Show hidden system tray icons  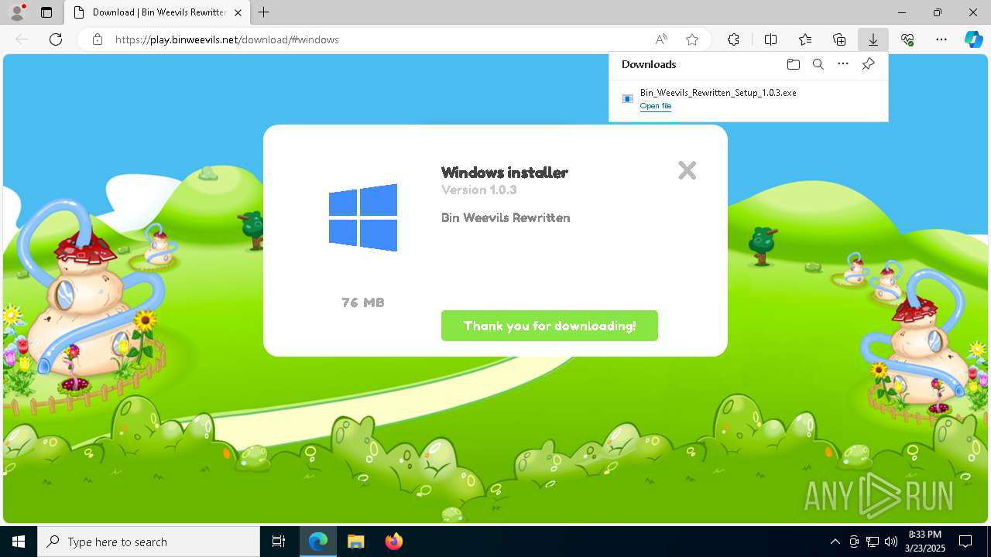tap(835, 542)
